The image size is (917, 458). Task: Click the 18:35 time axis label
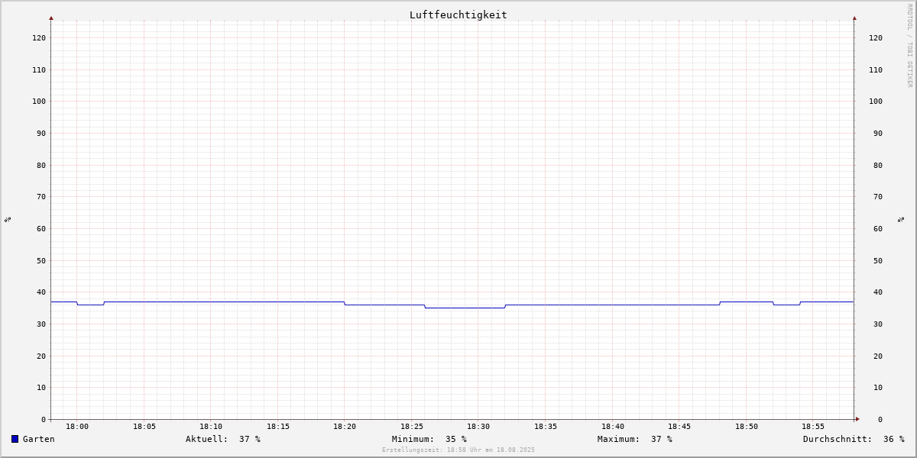click(x=546, y=427)
